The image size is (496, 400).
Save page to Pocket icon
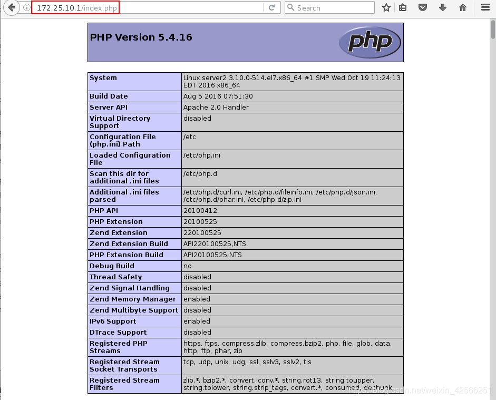pyautogui.click(x=423, y=7)
